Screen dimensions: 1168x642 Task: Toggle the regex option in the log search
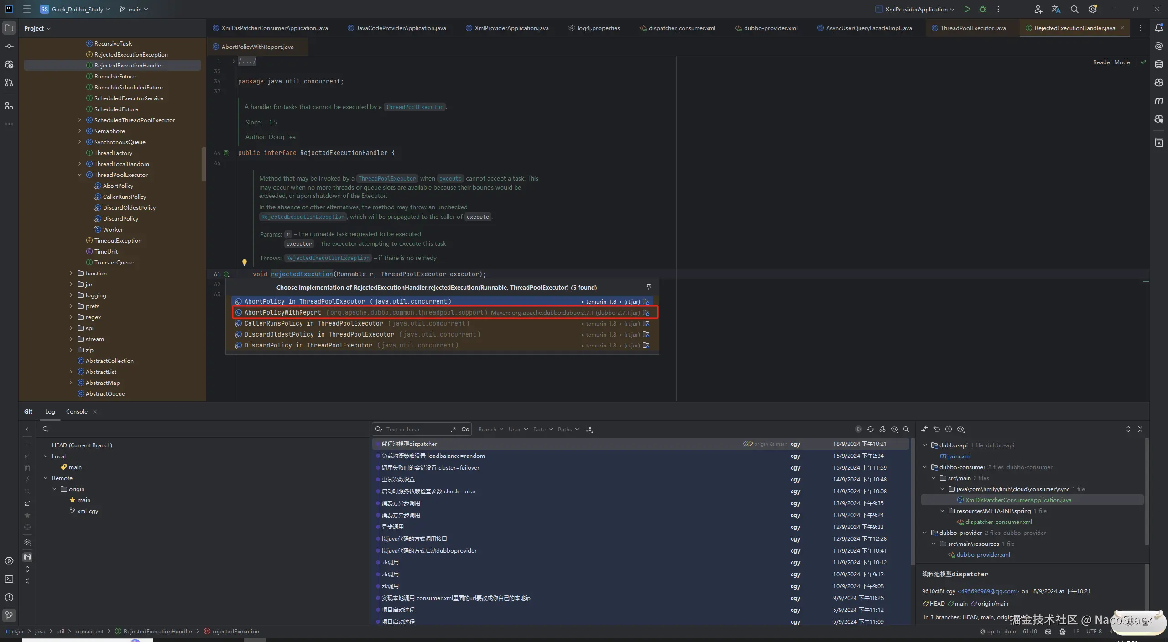[453, 429]
